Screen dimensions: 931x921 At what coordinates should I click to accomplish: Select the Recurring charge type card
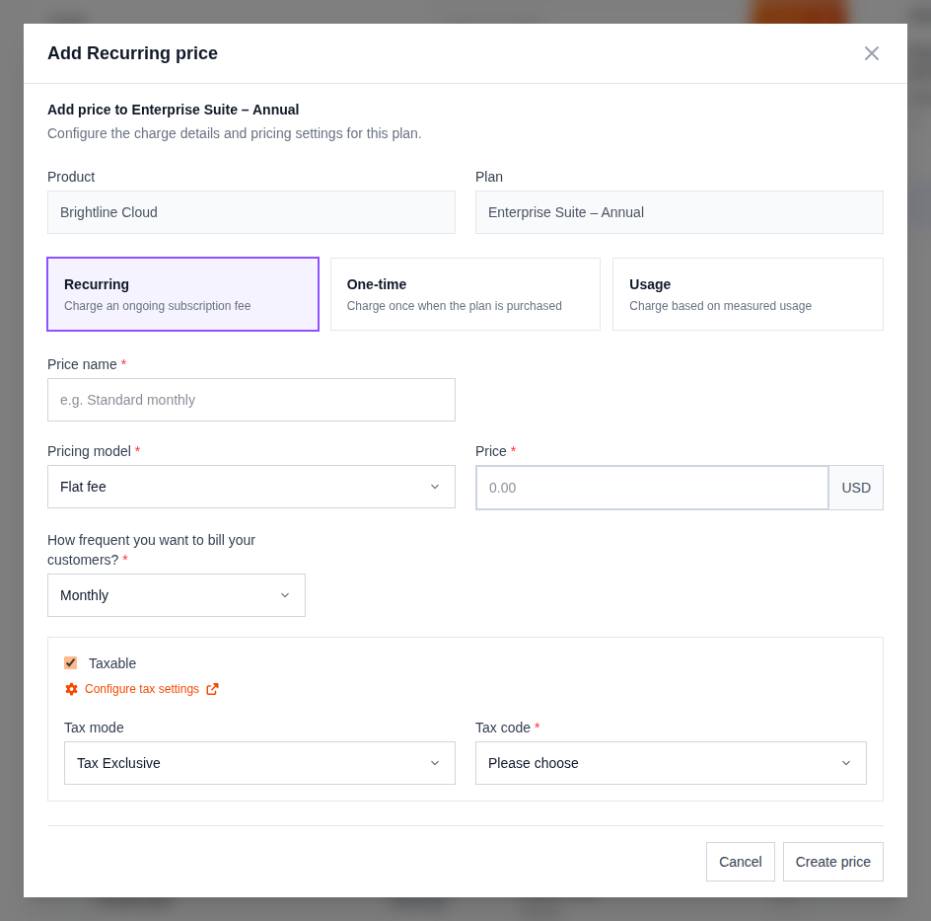point(182,294)
